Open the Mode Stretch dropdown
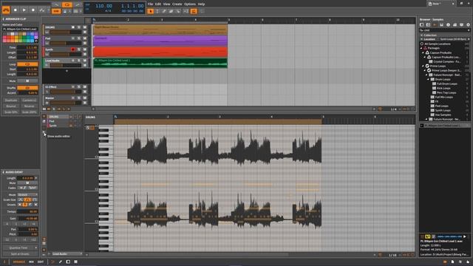The width and height of the screenshot is (473, 266). (x=27, y=195)
